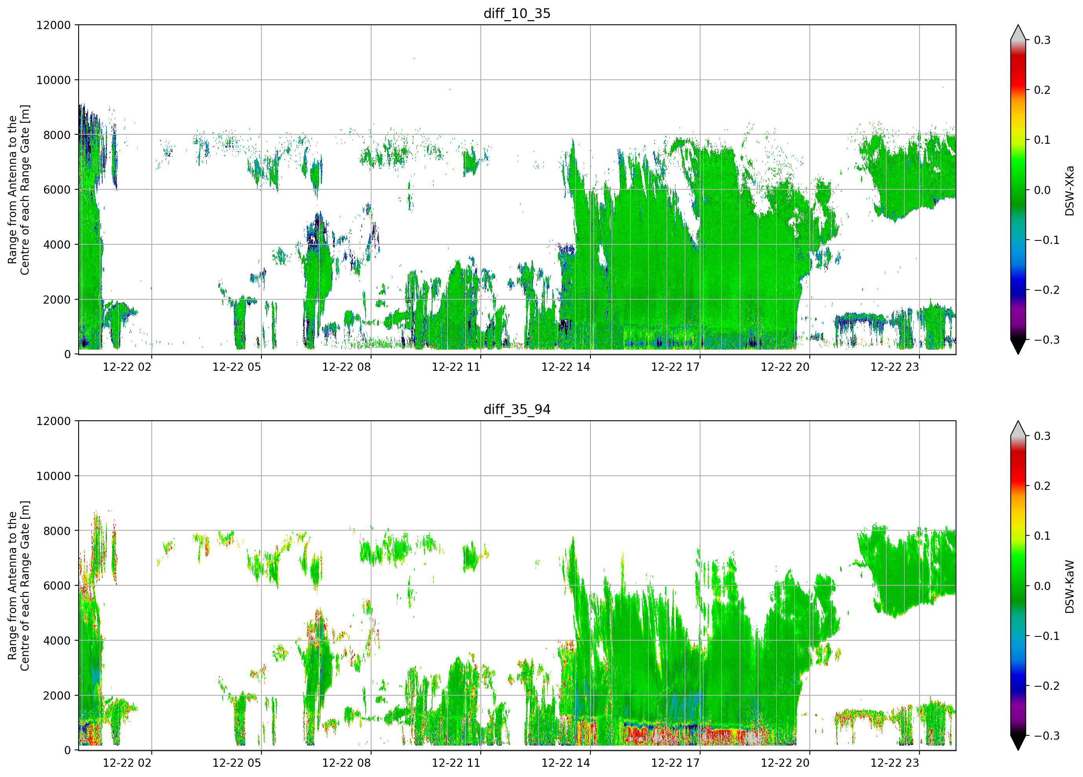Click the 2000 y-tick on the bottom plot
1083x777 pixels.
(x=57, y=696)
